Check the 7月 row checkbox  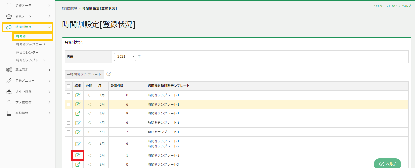click(x=69, y=155)
